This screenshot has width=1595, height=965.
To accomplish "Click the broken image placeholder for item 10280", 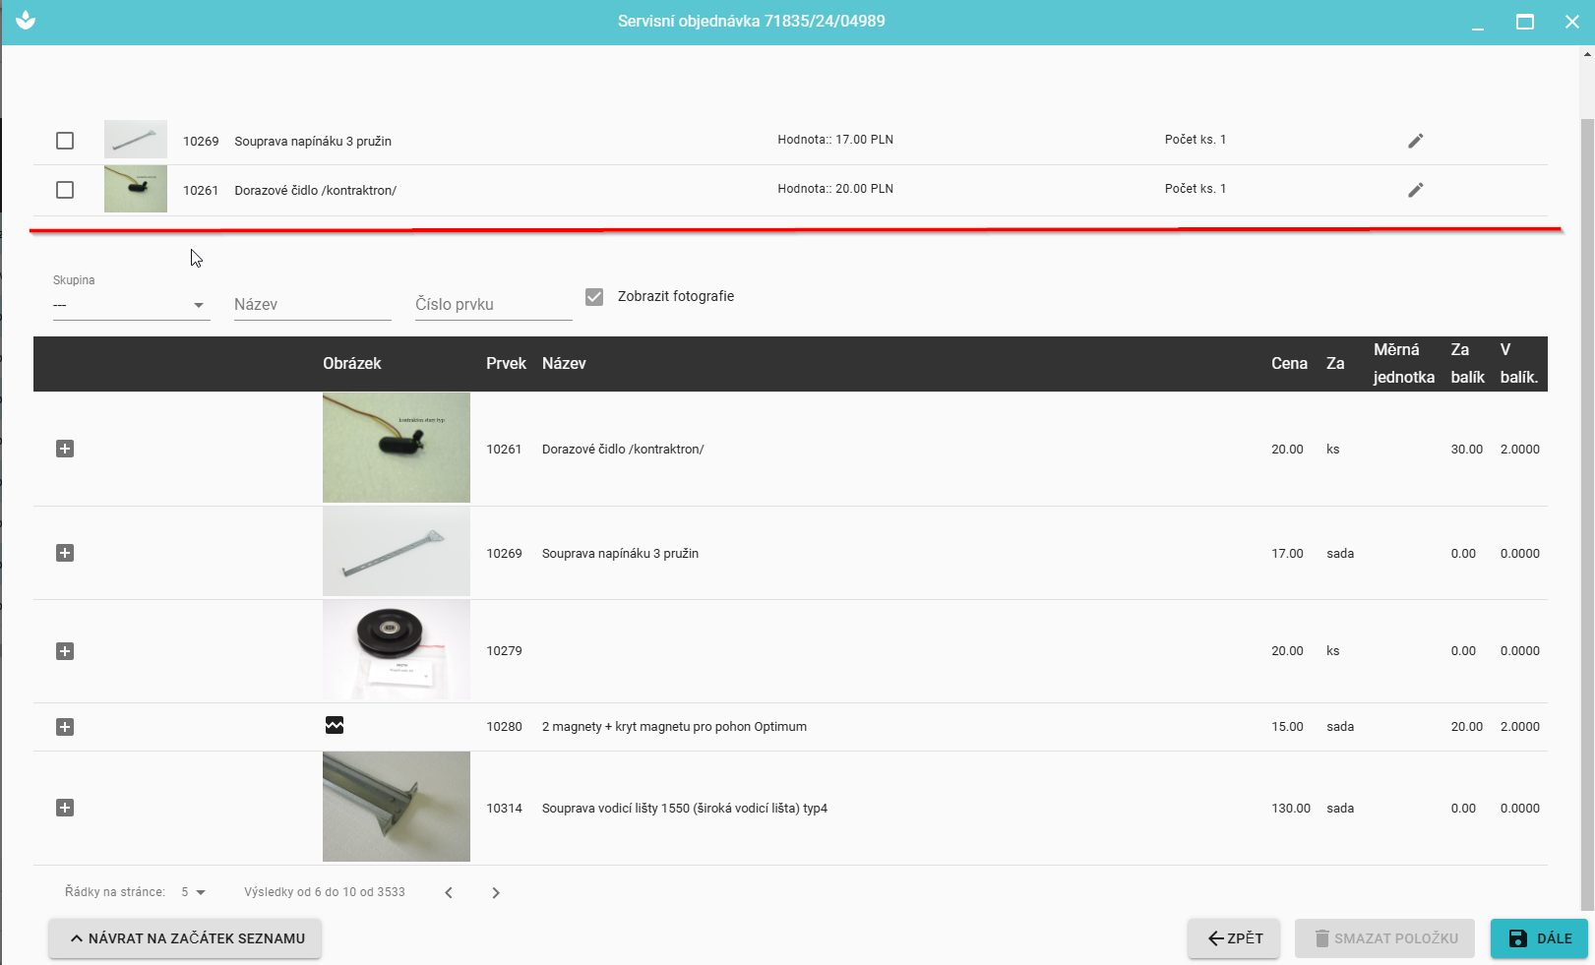I will (x=335, y=726).
